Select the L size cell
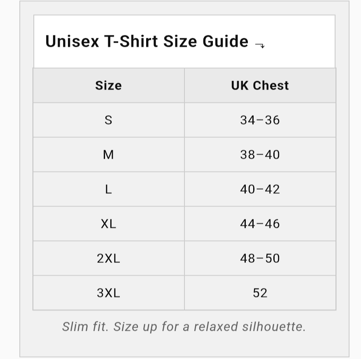Image resolution: width=361 pixels, height=359 pixels. click(x=108, y=189)
